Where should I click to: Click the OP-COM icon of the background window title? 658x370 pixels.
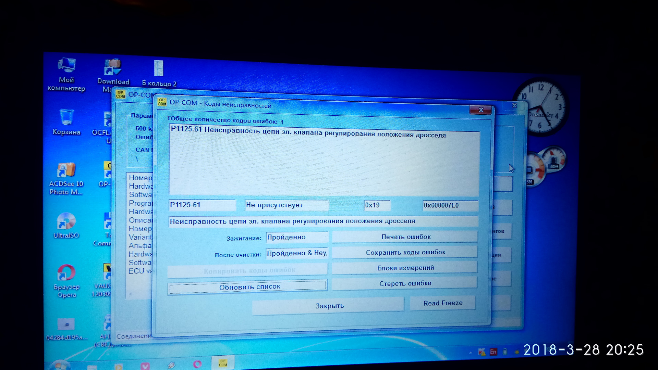click(x=120, y=94)
